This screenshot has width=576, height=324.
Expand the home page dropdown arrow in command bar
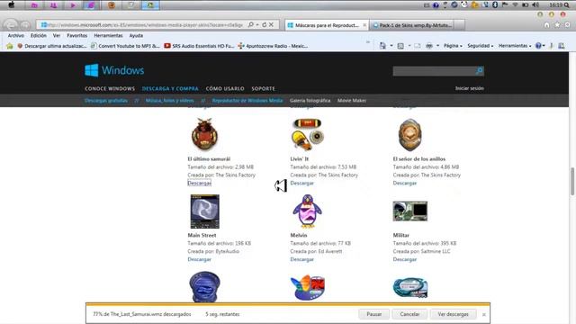391,46
